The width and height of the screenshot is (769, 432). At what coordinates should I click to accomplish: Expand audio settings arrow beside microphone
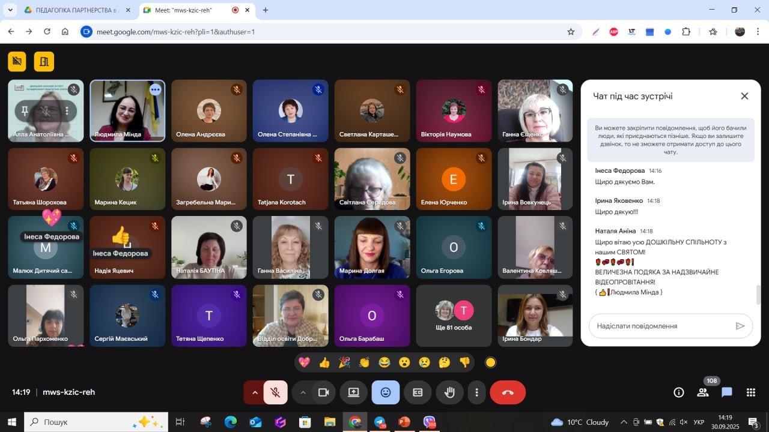[255, 392]
